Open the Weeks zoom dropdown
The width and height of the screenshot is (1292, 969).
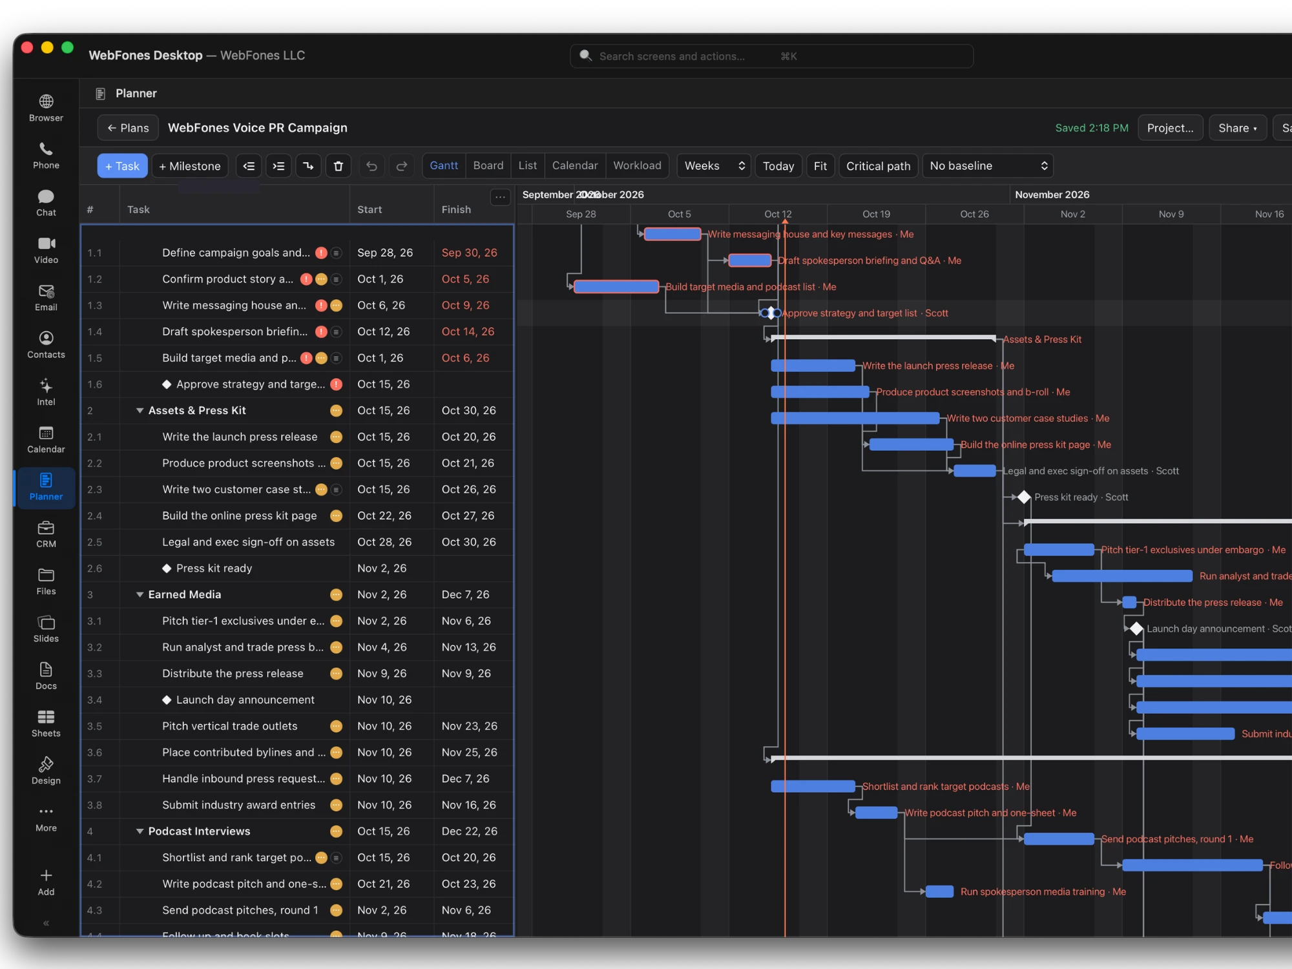[714, 166]
